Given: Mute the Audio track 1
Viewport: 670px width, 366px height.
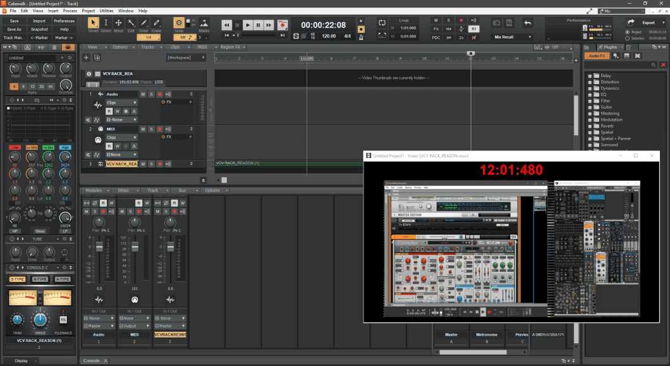Looking at the screenshot, I should click(x=143, y=94).
